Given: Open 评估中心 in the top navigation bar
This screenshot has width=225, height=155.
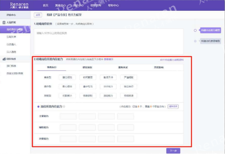Looking at the screenshot, I should 78,5.
